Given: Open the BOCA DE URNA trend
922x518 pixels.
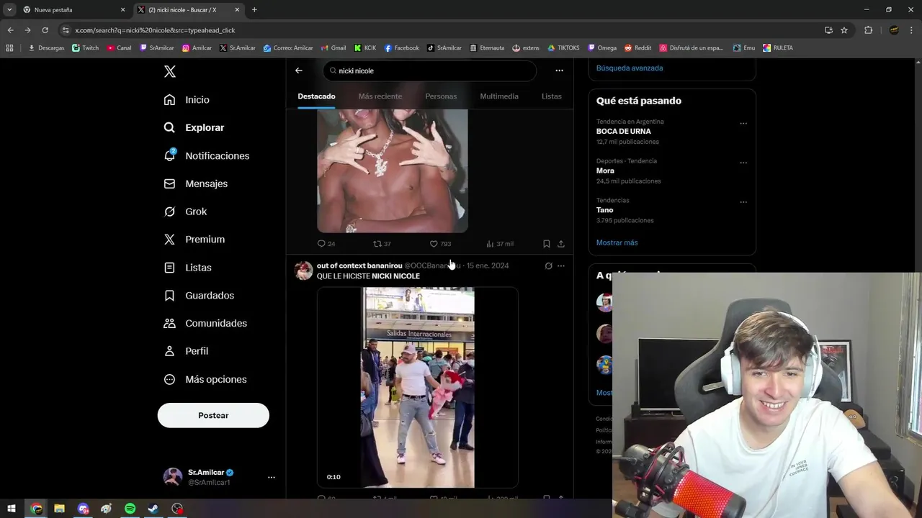Looking at the screenshot, I should pos(624,132).
